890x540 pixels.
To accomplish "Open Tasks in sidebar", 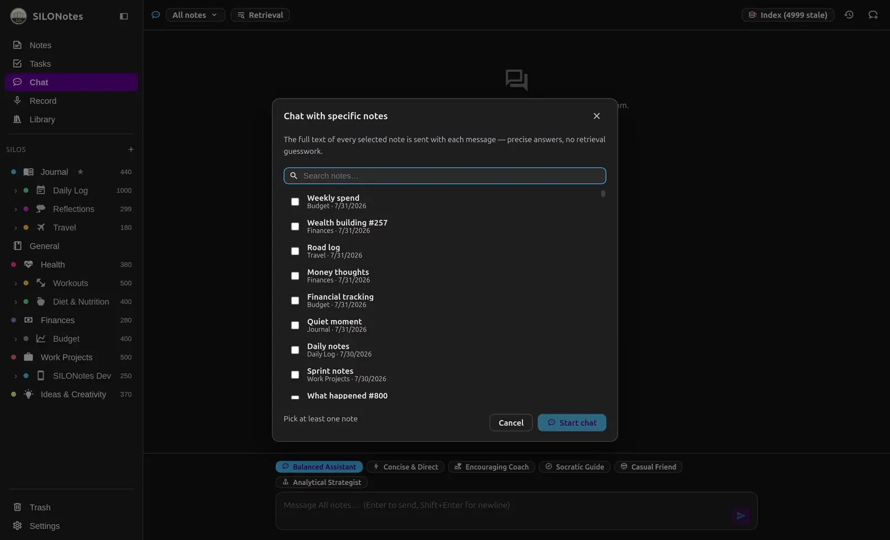I will 71,63.
